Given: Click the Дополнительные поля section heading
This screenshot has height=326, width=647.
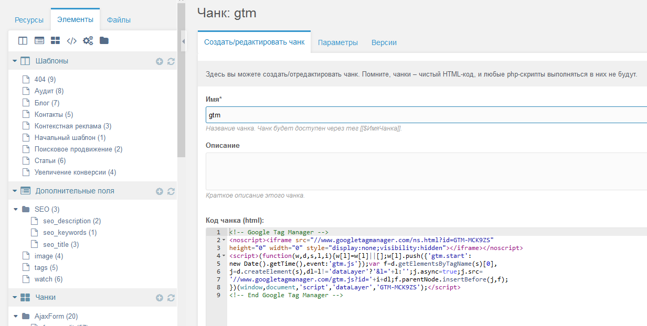Looking at the screenshot, I should pyautogui.click(x=75, y=191).
